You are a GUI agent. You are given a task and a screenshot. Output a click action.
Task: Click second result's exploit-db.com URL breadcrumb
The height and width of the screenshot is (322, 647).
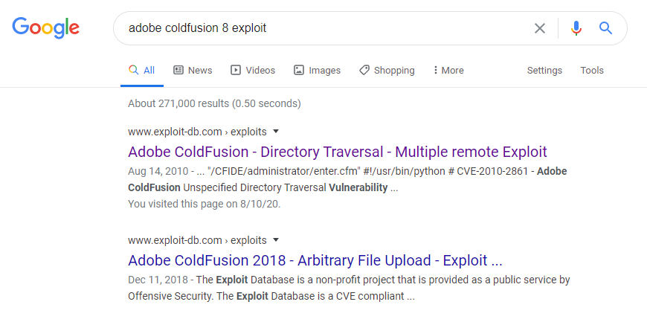click(197, 240)
